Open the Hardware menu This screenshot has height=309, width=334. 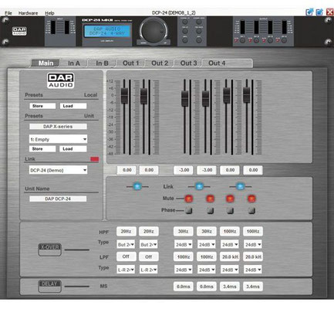28,13
